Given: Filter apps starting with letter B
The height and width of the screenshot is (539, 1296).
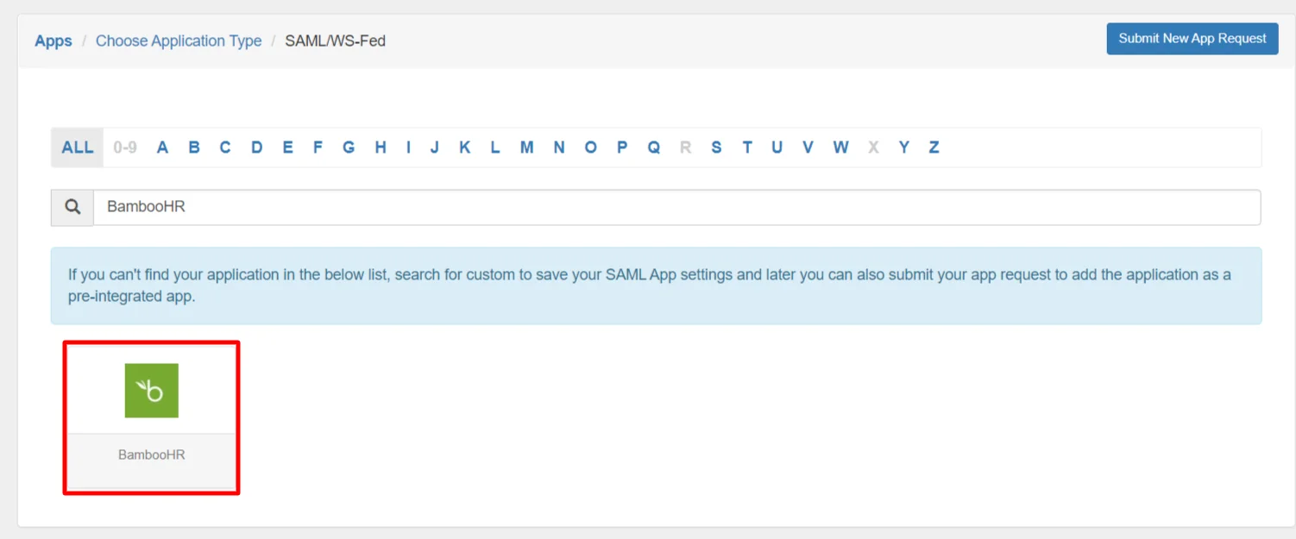Looking at the screenshot, I should [193, 147].
